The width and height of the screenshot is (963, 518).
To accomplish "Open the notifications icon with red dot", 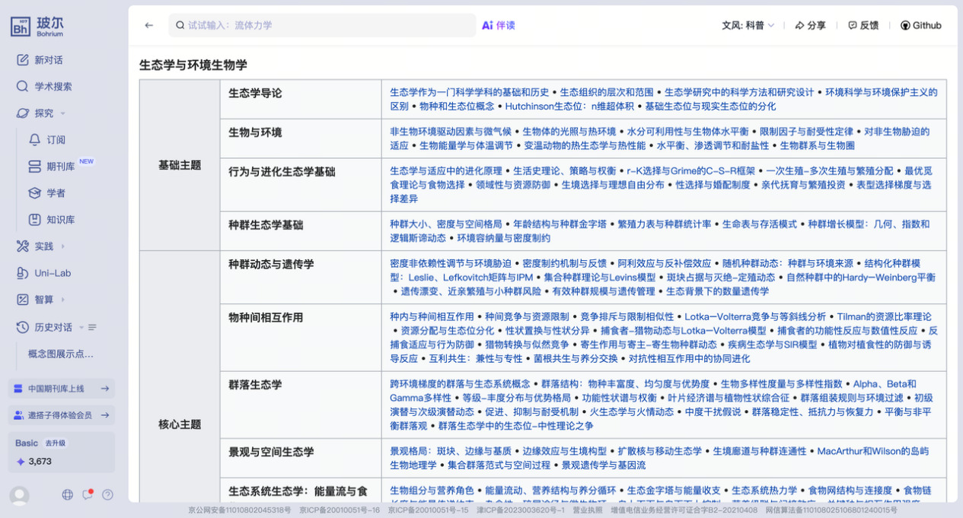I will 88,494.
